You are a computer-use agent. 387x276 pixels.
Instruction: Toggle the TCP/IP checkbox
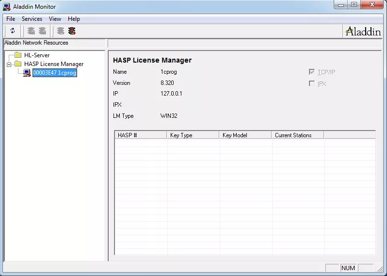[x=312, y=72]
